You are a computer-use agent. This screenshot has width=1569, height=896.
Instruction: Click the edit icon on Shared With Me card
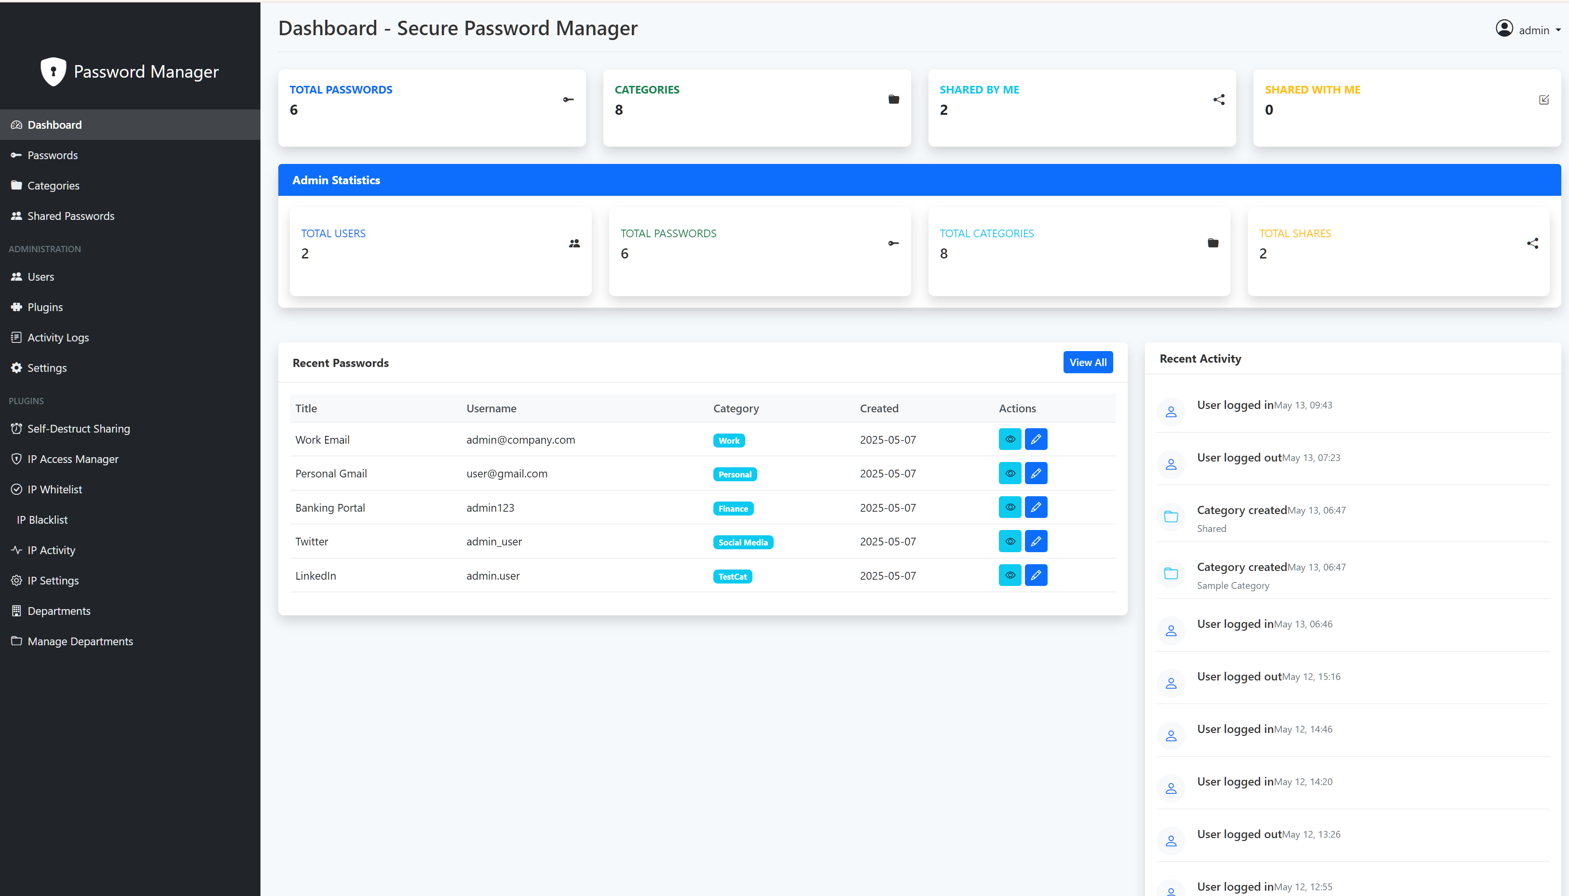click(1544, 100)
